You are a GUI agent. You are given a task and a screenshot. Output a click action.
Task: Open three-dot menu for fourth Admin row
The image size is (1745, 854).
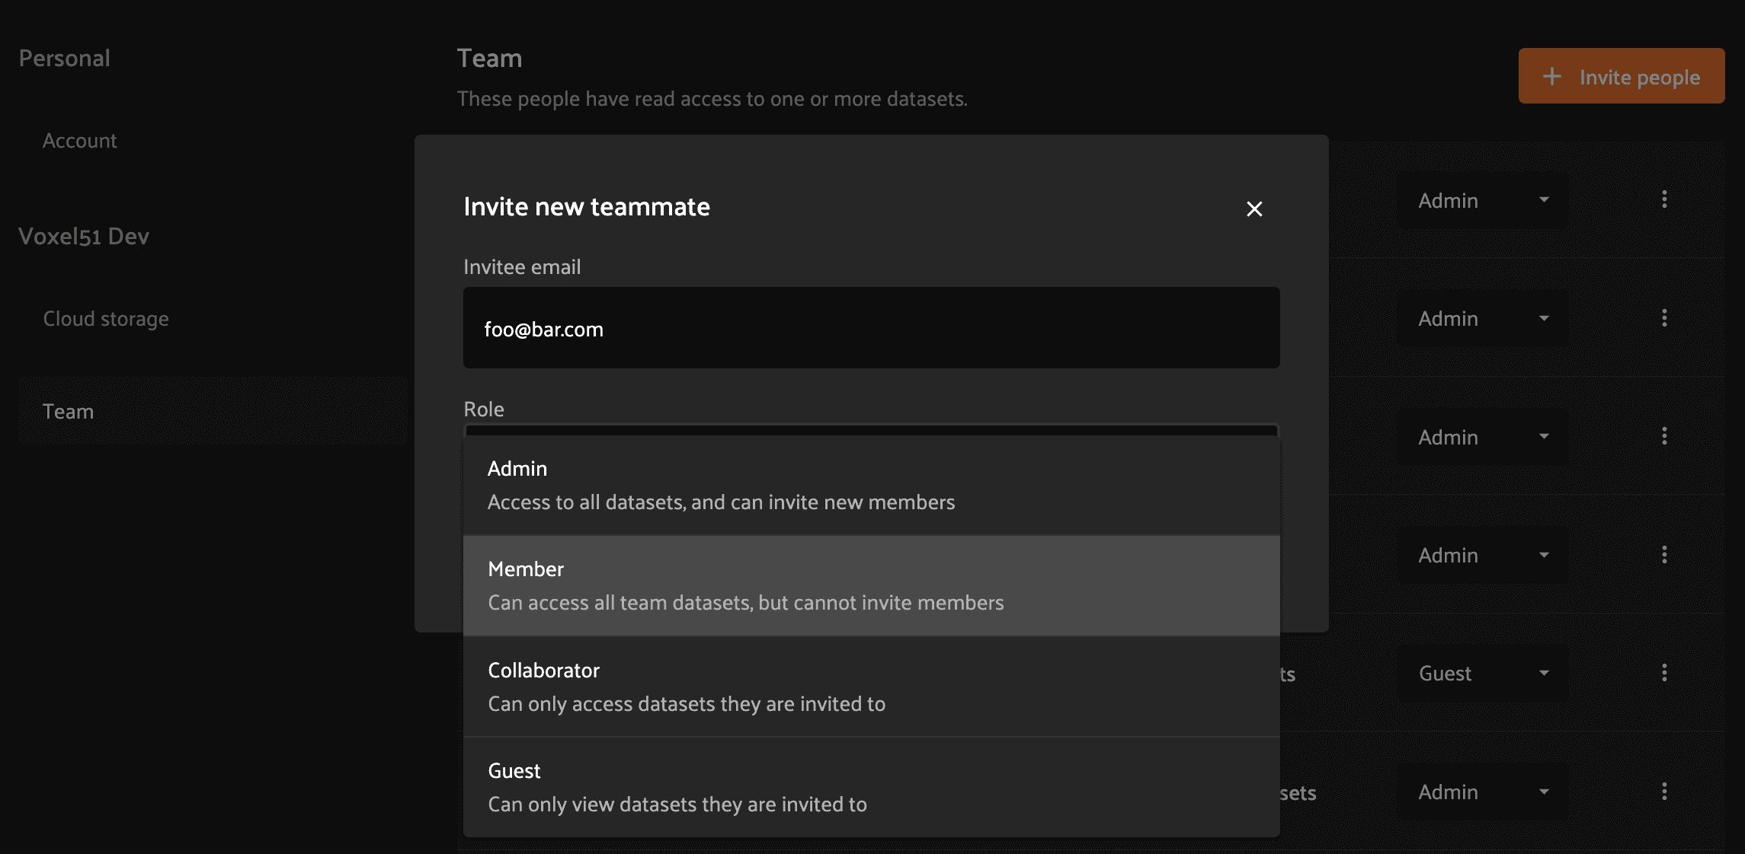click(1664, 555)
